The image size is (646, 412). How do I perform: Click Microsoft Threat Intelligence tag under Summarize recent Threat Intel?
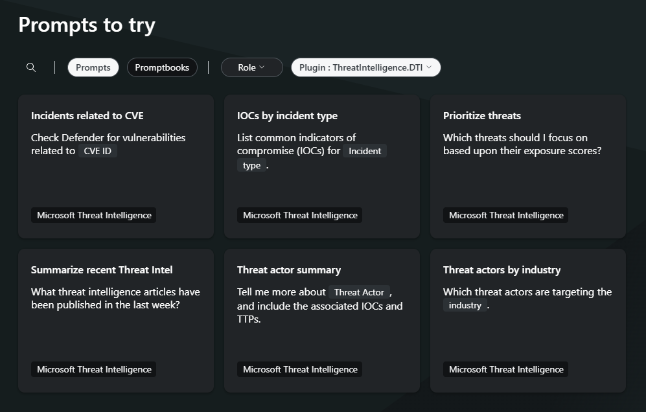(x=93, y=369)
